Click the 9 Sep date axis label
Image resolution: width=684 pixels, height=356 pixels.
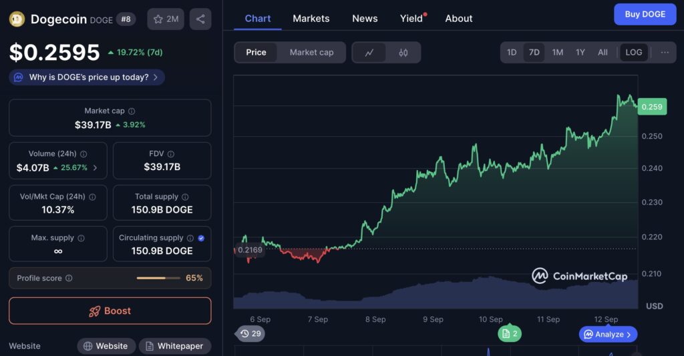click(x=433, y=319)
